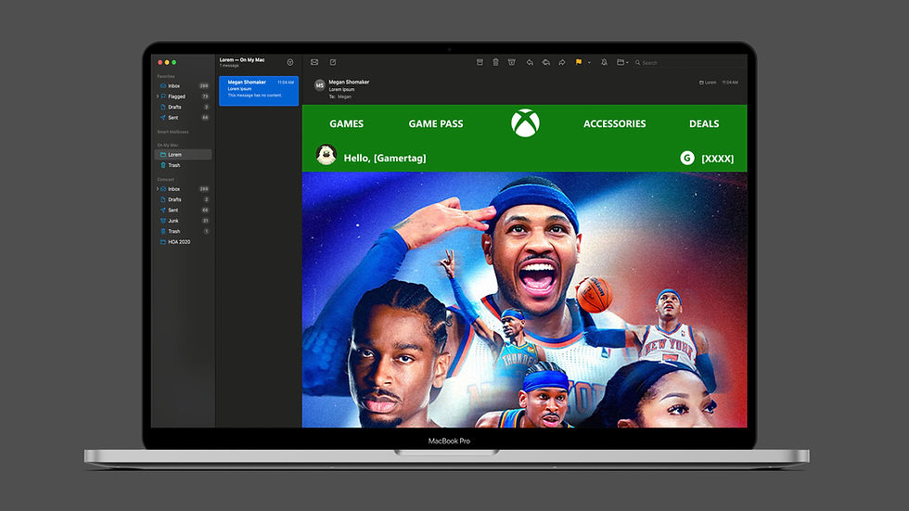
Task: Forward the message
Action: (x=562, y=62)
